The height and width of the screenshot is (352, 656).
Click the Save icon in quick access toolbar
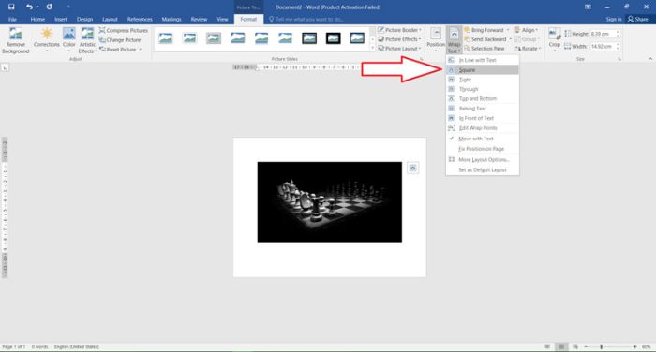[11, 7]
